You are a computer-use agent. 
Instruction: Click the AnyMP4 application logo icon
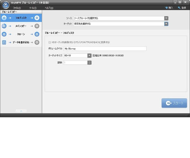[x=6, y=5]
